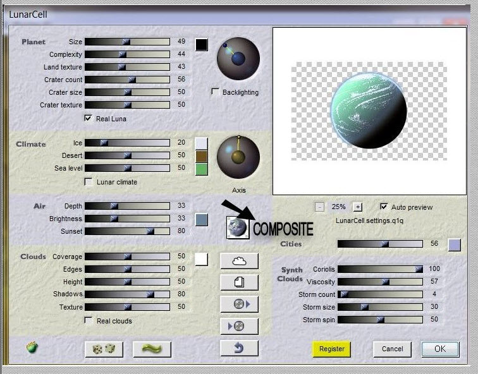Click the Coriolis slider
This screenshot has height=374, width=478.
point(380,269)
